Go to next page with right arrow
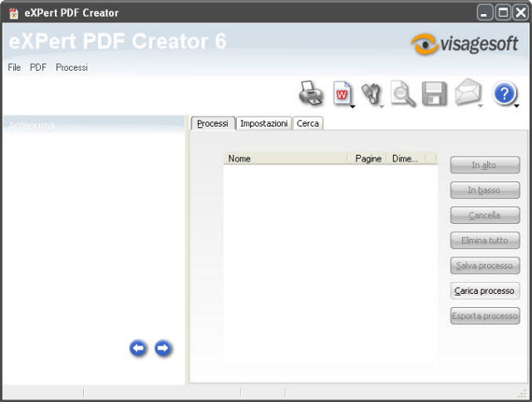 (x=163, y=348)
